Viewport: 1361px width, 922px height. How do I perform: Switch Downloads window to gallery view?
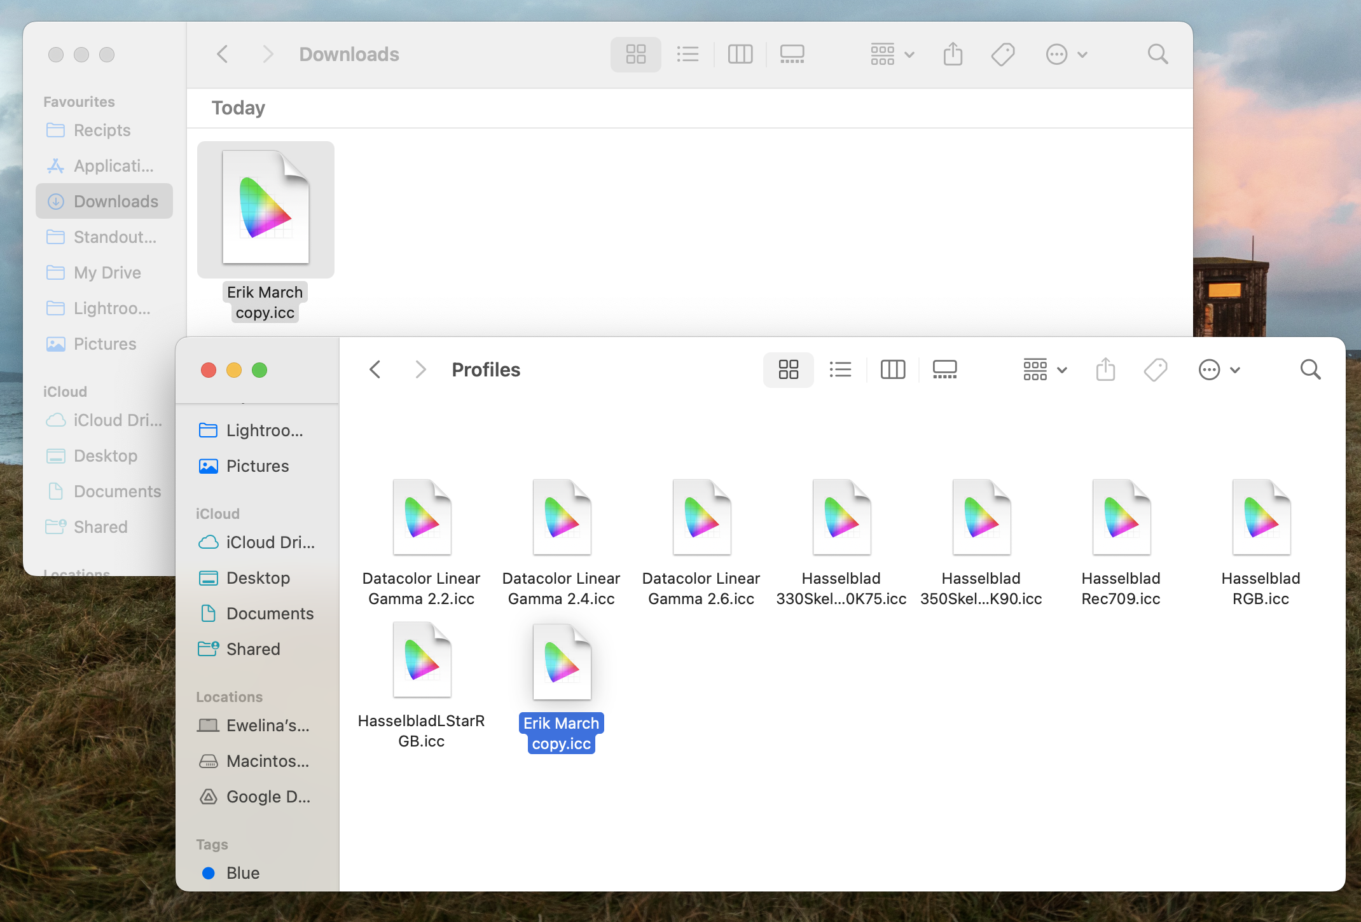(x=792, y=54)
